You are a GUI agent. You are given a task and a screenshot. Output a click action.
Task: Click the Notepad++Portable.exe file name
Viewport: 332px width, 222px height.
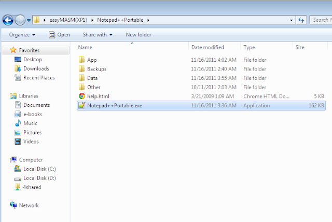pos(115,106)
